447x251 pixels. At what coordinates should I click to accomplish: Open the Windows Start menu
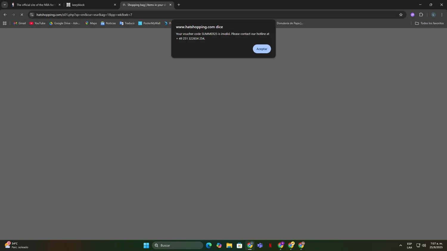coord(146,245)
